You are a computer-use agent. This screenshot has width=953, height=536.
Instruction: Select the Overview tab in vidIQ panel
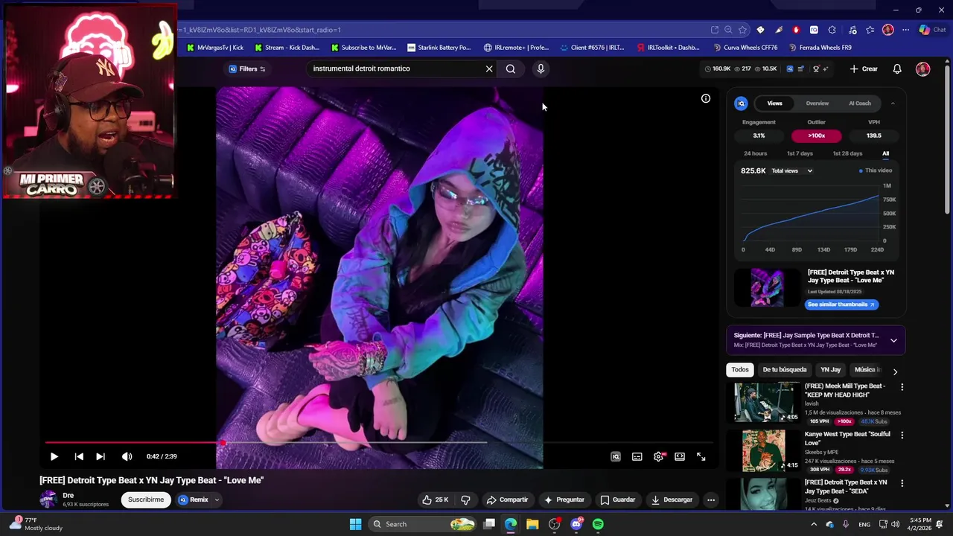point(817,103)
